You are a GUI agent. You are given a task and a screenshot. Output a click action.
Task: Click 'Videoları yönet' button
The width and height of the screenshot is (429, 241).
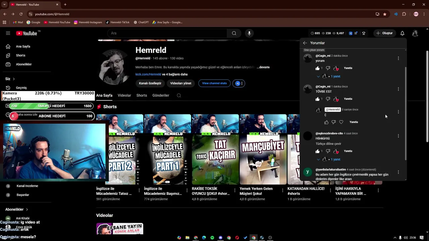click(181, 83)
